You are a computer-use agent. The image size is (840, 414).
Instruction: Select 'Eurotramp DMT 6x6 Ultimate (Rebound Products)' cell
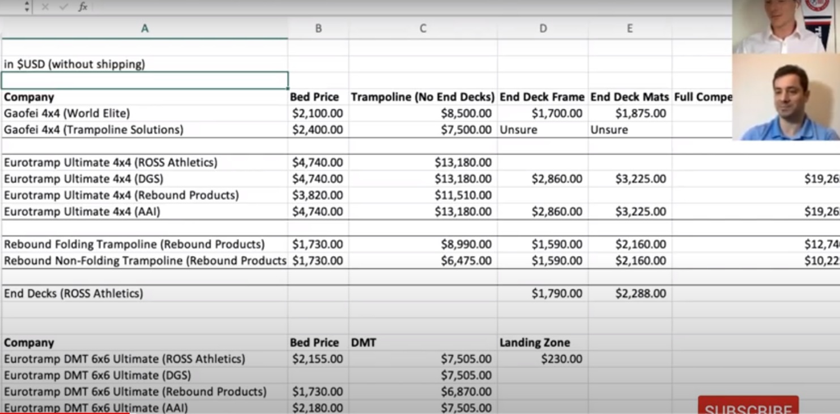coord(144,392)
